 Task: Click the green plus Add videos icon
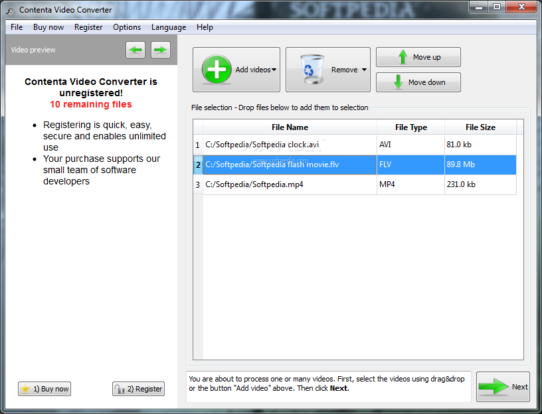[x=217, y=70]
